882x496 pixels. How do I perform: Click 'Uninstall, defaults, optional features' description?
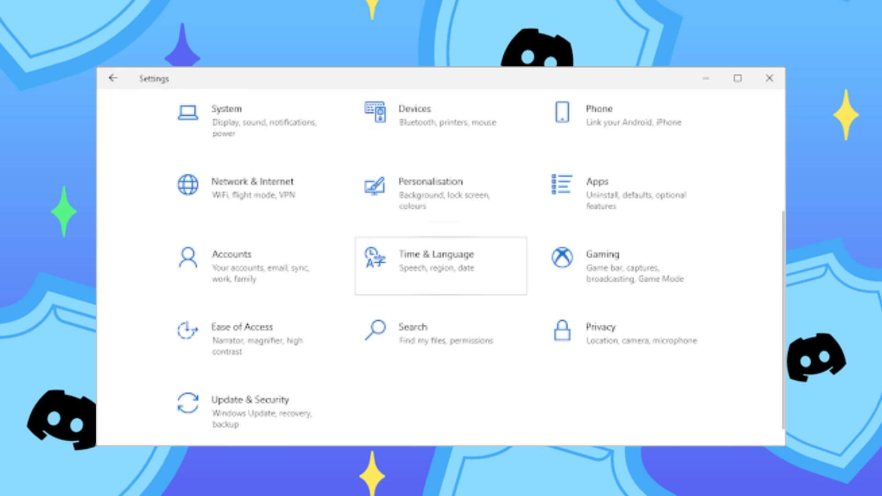click(x=636, y=200)
